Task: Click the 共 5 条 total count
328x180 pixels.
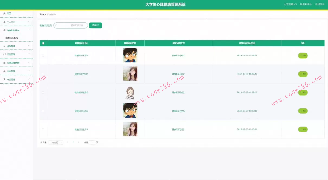Action: coord(43,143)
